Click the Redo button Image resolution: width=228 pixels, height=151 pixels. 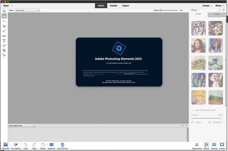(x=34, y=146)
